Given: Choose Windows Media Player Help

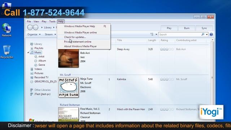Looking at the screenshot, I should [84, 26].
